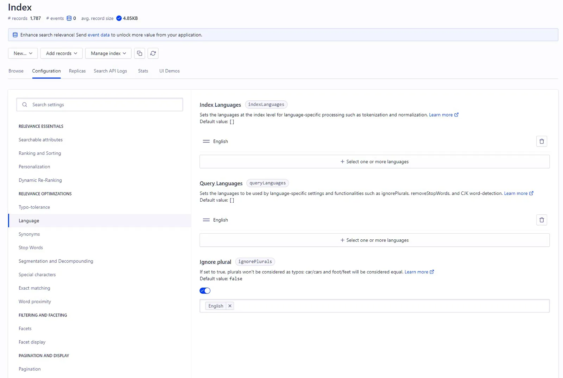Grab the Index Languages English drag handle

click(x=206, y=141)
